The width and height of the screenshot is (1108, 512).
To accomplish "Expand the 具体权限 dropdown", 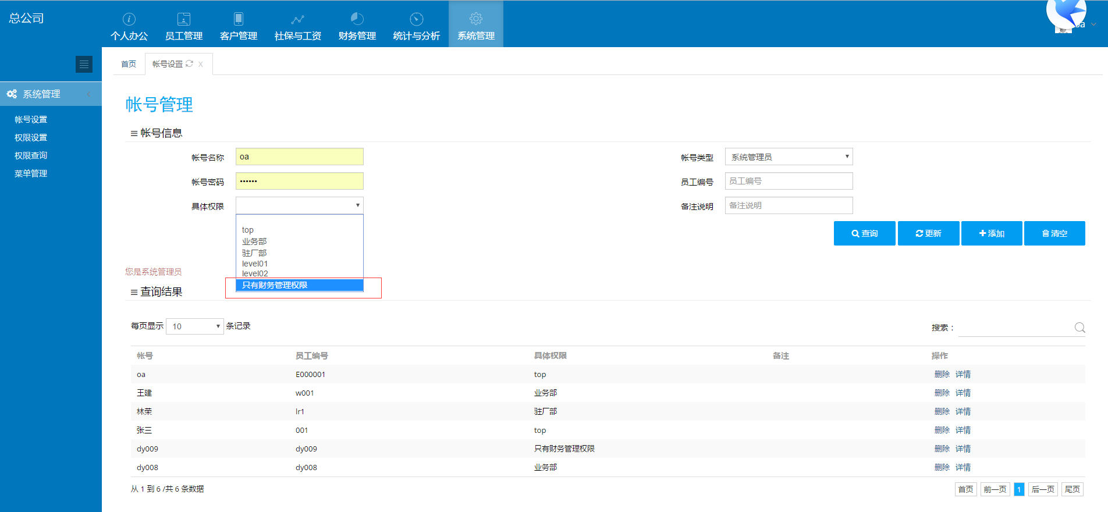I will [300, 205].
